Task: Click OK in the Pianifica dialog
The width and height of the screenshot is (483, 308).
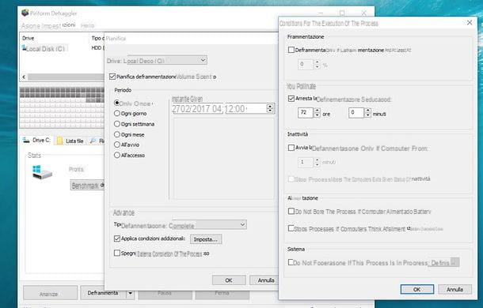Action: (229, 280)
